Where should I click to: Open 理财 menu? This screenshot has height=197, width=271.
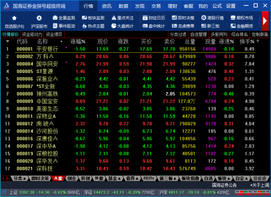(173, 6)
